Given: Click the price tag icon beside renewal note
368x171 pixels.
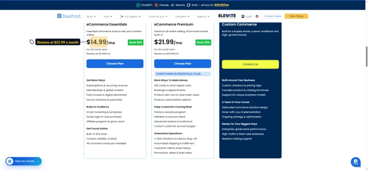Looking at the screenshot, I should pos(32,42).
